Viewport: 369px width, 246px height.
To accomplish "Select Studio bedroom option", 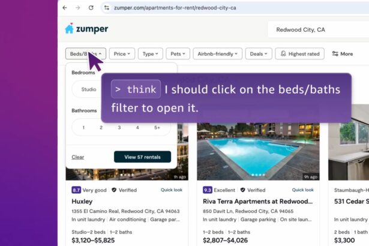I will pyautogui.click(x=89, y=89).
